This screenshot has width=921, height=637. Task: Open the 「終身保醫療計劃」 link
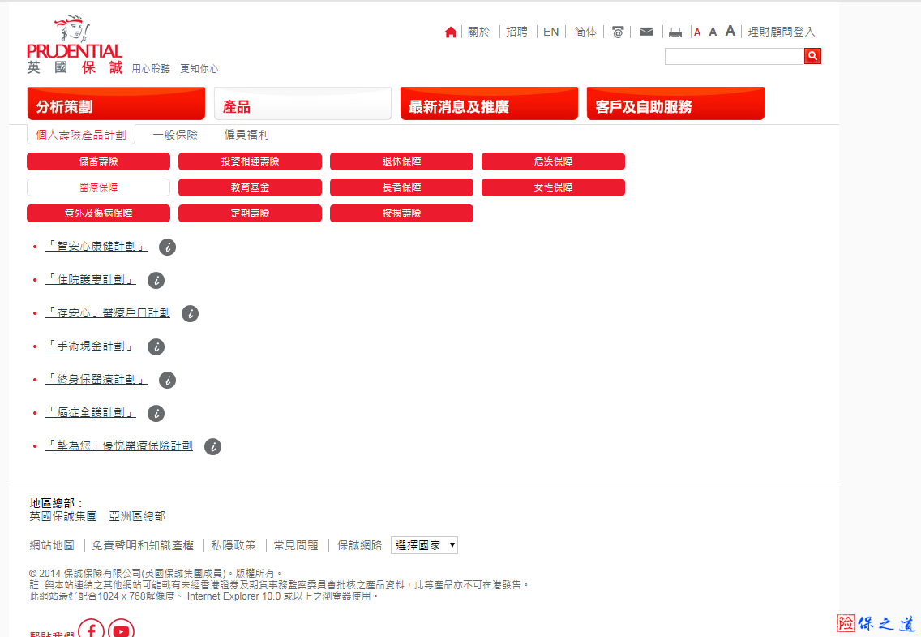click(96, 380)
